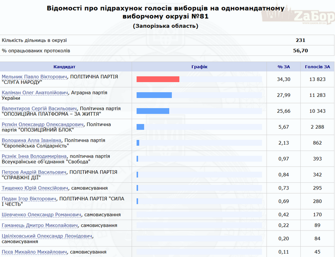This screenshot has width=335, height=257.
Task: Open Педан Ігор Вікторович link
Action: pos(29,198)
